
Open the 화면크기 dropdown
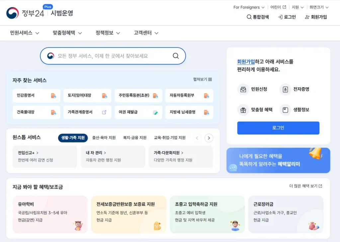pos(318,7)
